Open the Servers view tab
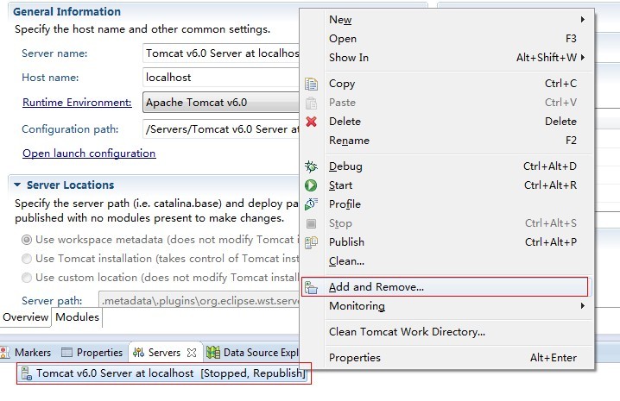620x401 pixels. (x=164, y=353)
